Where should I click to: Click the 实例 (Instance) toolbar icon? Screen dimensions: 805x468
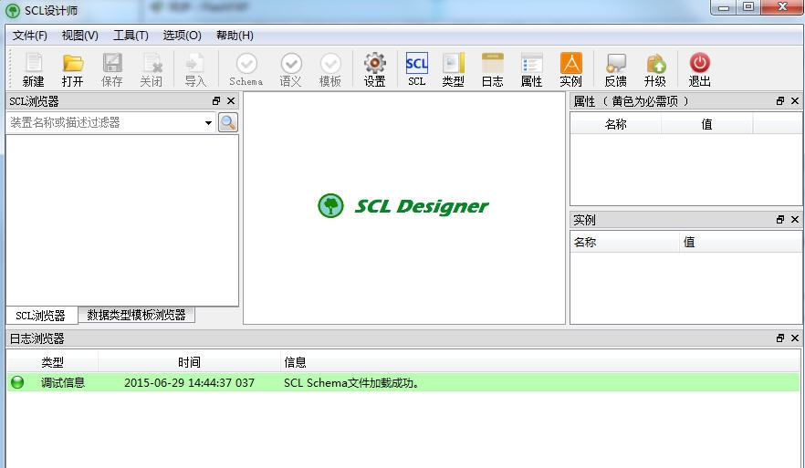coord(571,69)
